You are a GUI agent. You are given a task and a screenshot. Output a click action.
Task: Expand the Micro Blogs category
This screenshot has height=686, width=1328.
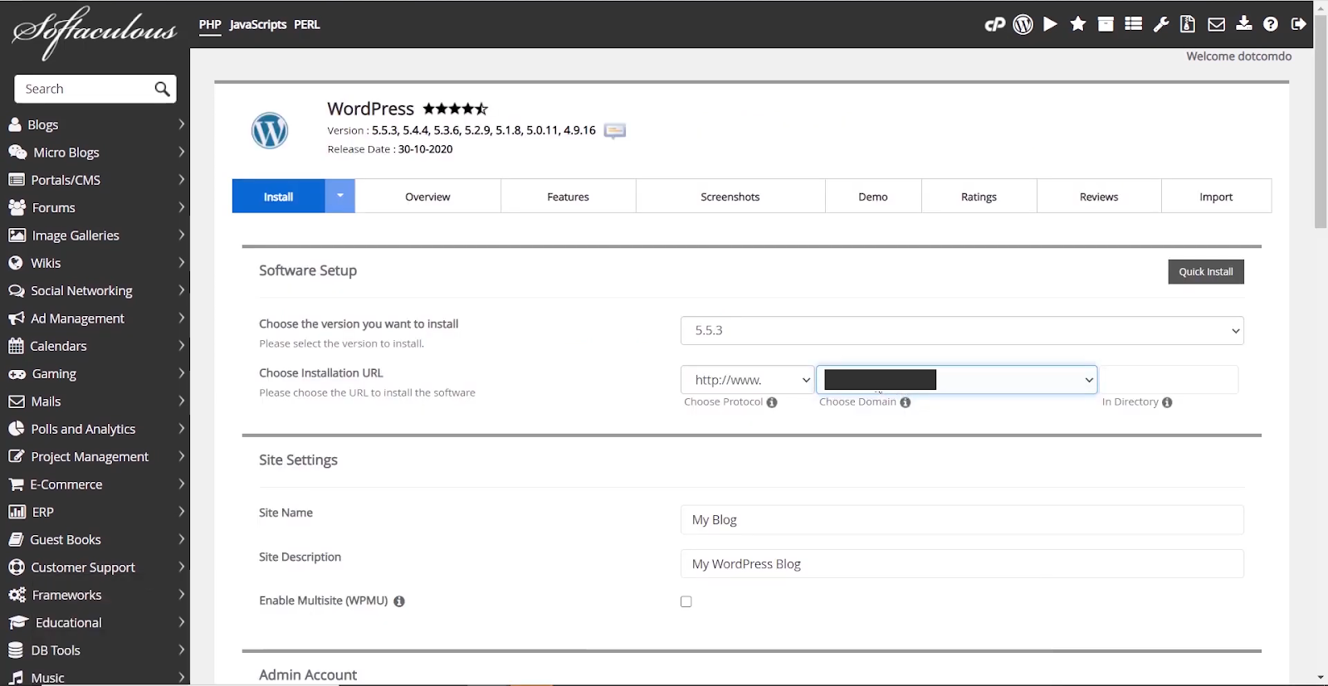181,153
